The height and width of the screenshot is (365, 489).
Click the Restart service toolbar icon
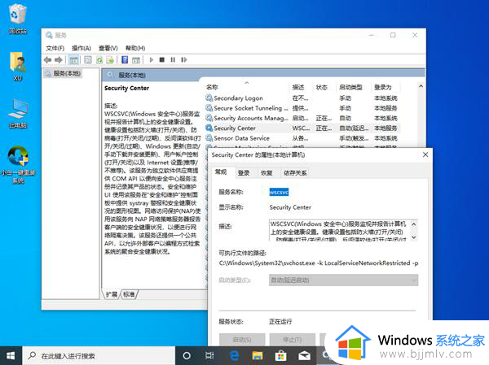pos(184,59)
